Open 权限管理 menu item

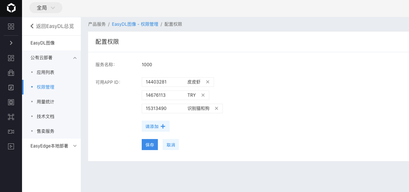(x=46, y=87)
